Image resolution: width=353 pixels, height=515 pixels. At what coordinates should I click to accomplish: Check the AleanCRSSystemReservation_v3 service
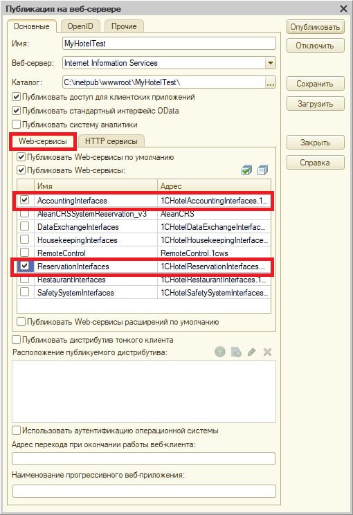pos(25,214)
